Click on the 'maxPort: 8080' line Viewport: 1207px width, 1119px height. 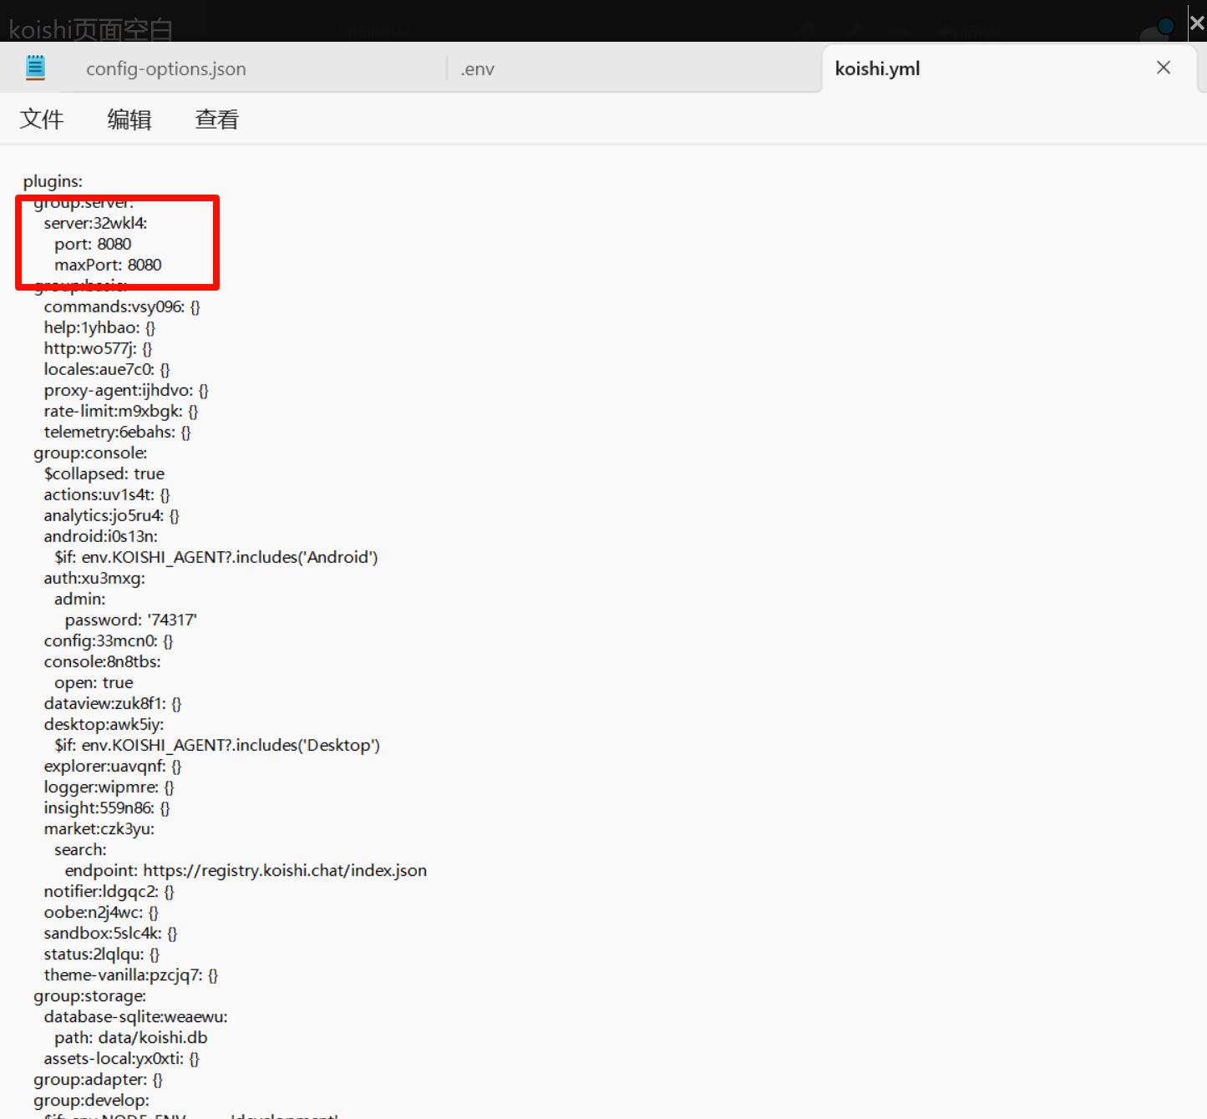click(x=108, y=265)
